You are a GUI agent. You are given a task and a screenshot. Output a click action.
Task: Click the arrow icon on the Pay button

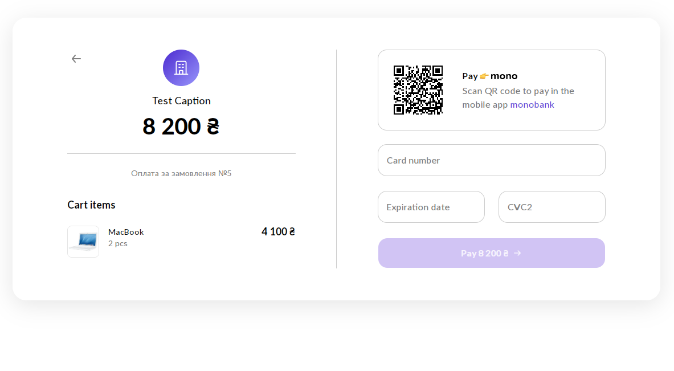click(517, 253)
